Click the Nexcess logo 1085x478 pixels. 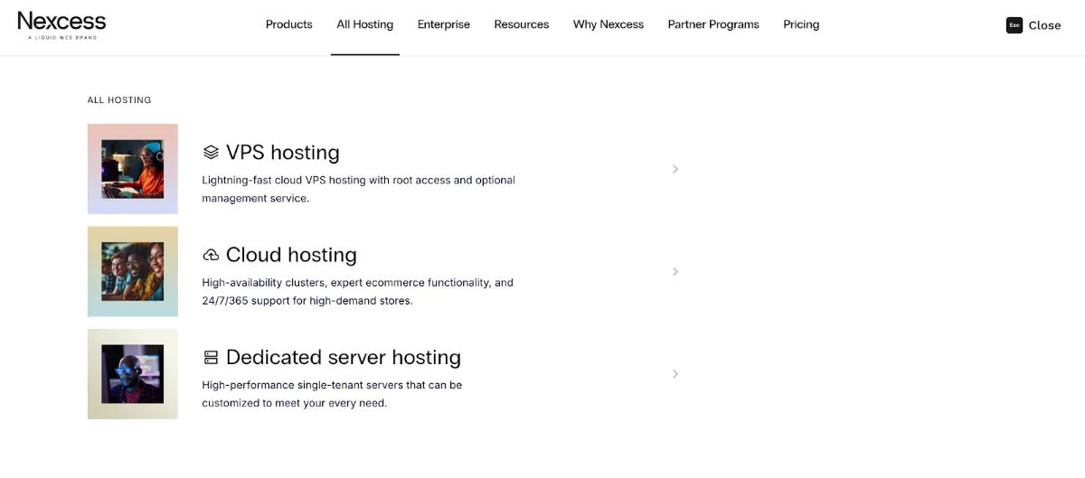click(x=61, y=24)
